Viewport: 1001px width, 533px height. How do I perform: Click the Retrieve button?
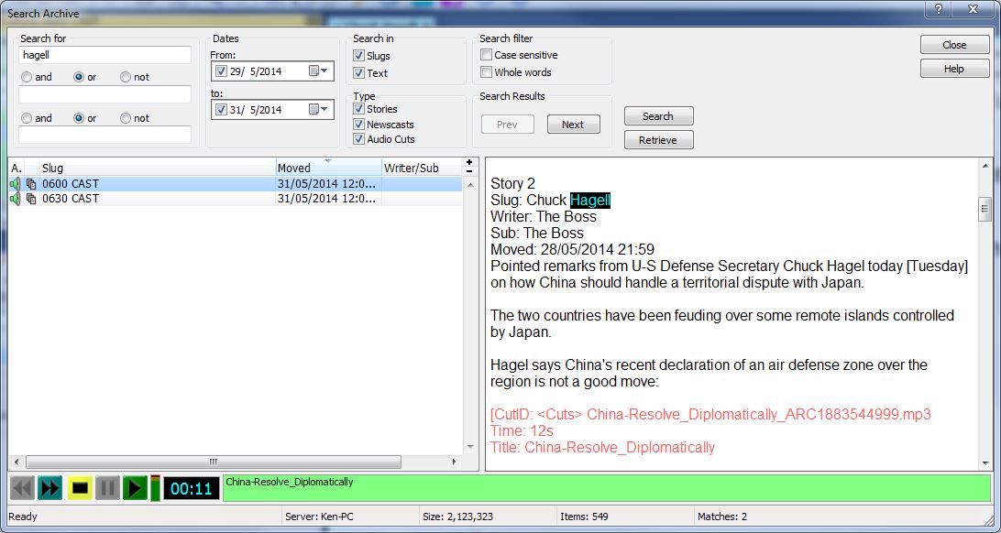point(658,140)
